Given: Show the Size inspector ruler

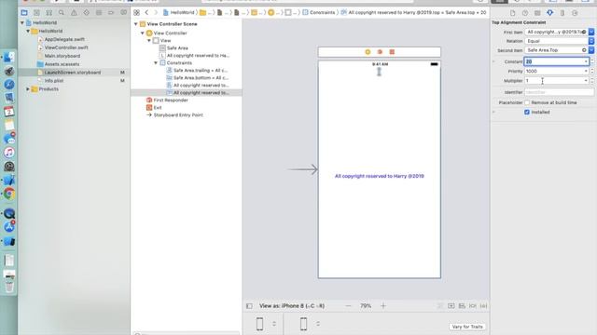Looking at the screenshot, I should 562,13.
